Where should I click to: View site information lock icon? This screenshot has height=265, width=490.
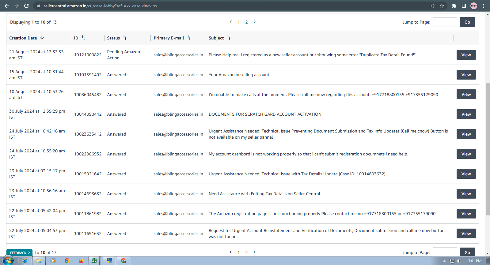[x=39, y=6]
